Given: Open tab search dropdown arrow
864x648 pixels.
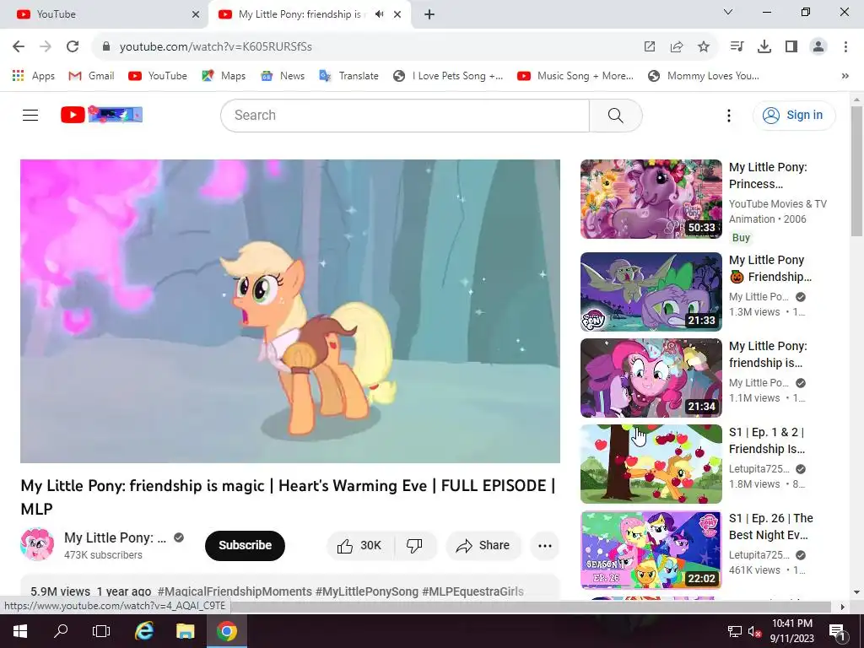Looking at the screenshot, I should pyautogui.click(x=728, y=12).
